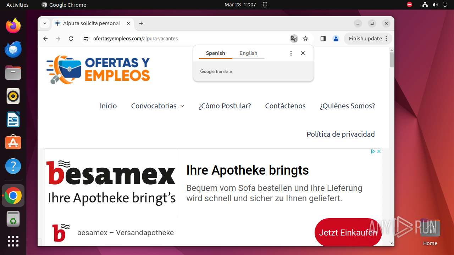This screenshot has width=454, height=255.
Task: Open the power menu icon
Action: click(445, 5)
